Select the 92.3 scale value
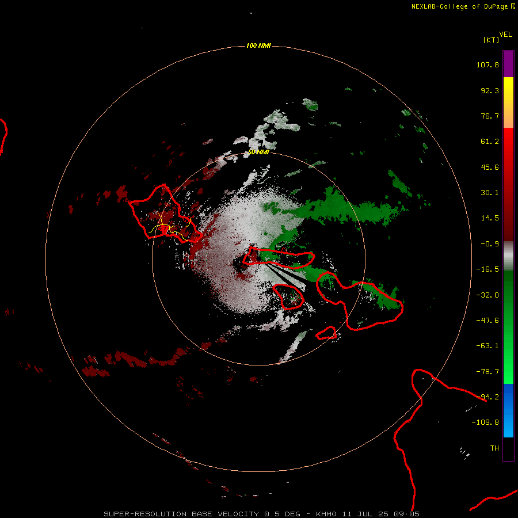 pyautogui.click(x=490, y=90)
